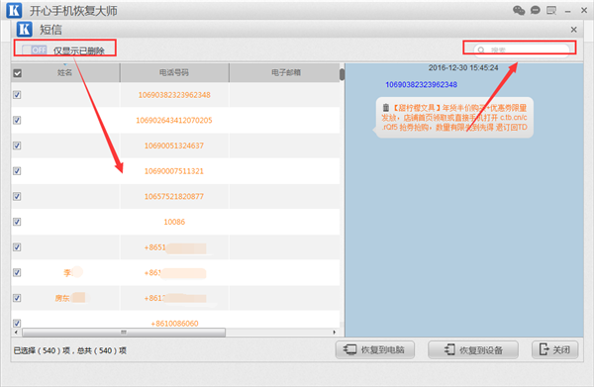
Task: Sort by the 姓名 column header
Action: (x=64, y=72)
